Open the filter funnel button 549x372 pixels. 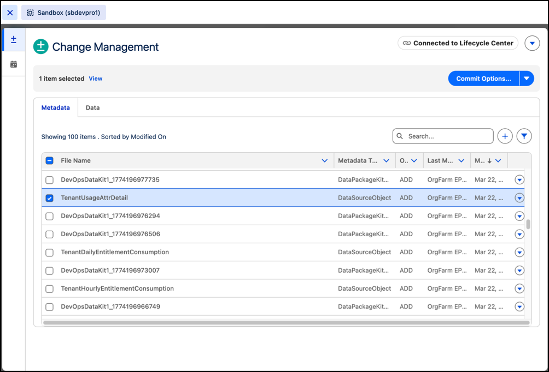[x=524, y=136]
